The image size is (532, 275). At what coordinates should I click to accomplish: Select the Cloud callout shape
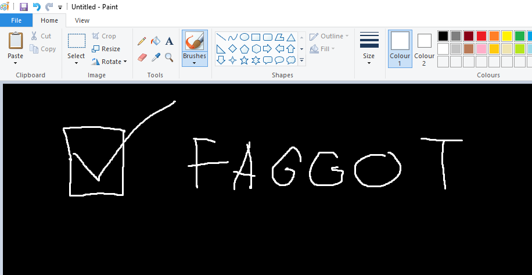[291, 60]
